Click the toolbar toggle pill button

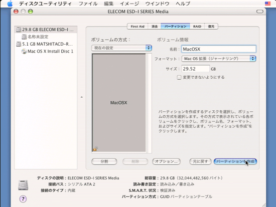260,12
